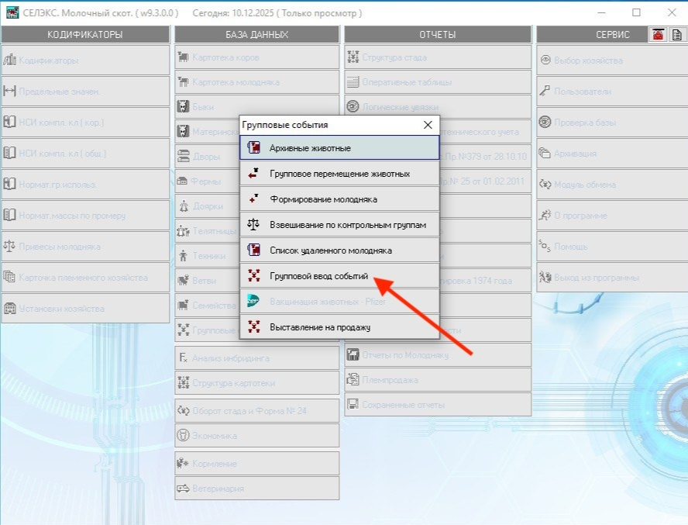Open the Ветви button
Screen dimensions: 688x525
click(x=207, y=280)
